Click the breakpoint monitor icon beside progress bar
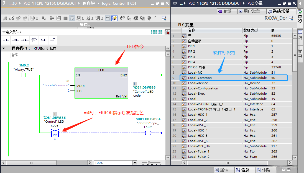This screenshot has height=173, width=304. [167, 32]
